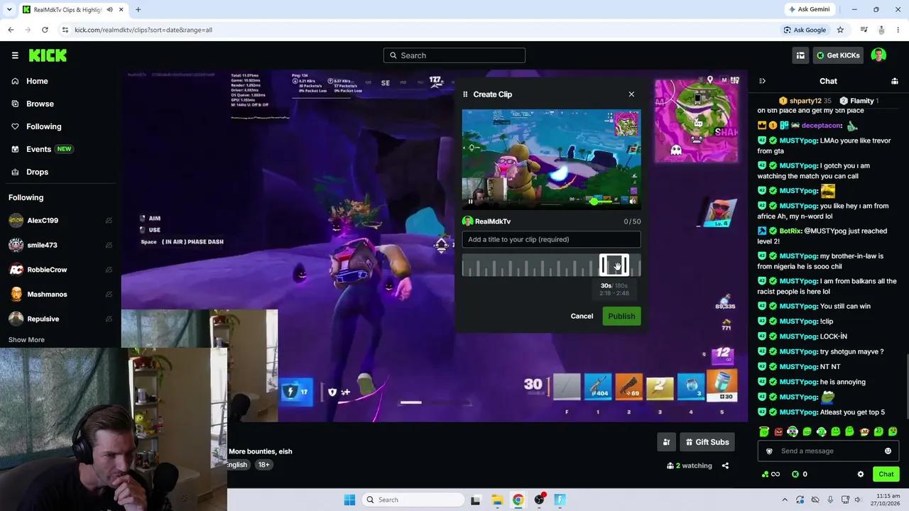Bookmark this page with star icon
Viewport: 909px width, 511px height.
(x=840, y=30)
